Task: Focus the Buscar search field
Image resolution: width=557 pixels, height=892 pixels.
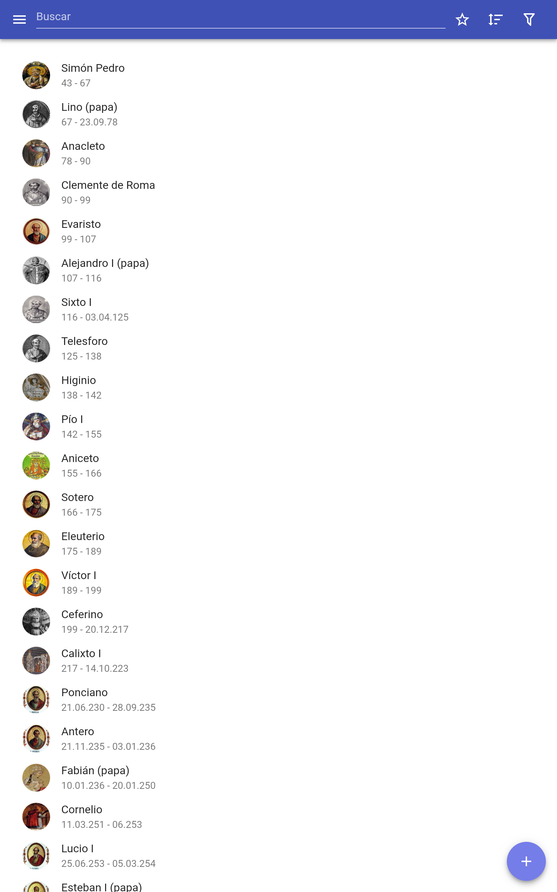Action: 241,17
